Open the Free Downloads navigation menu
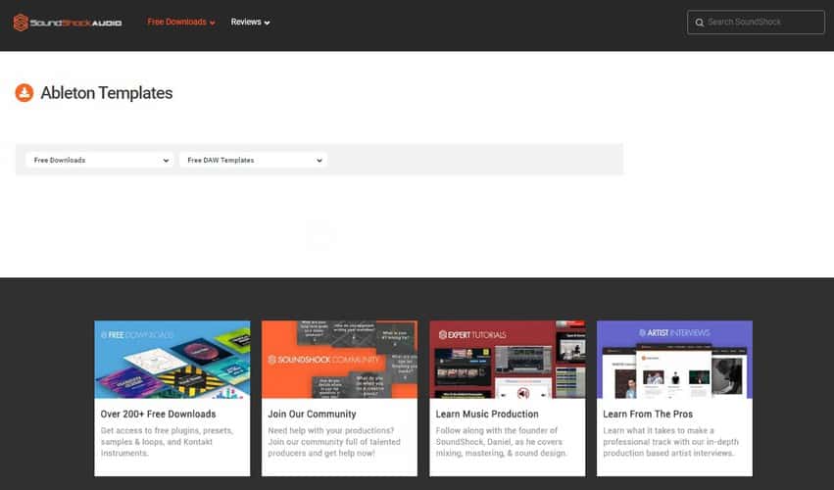 click(181, 22)
